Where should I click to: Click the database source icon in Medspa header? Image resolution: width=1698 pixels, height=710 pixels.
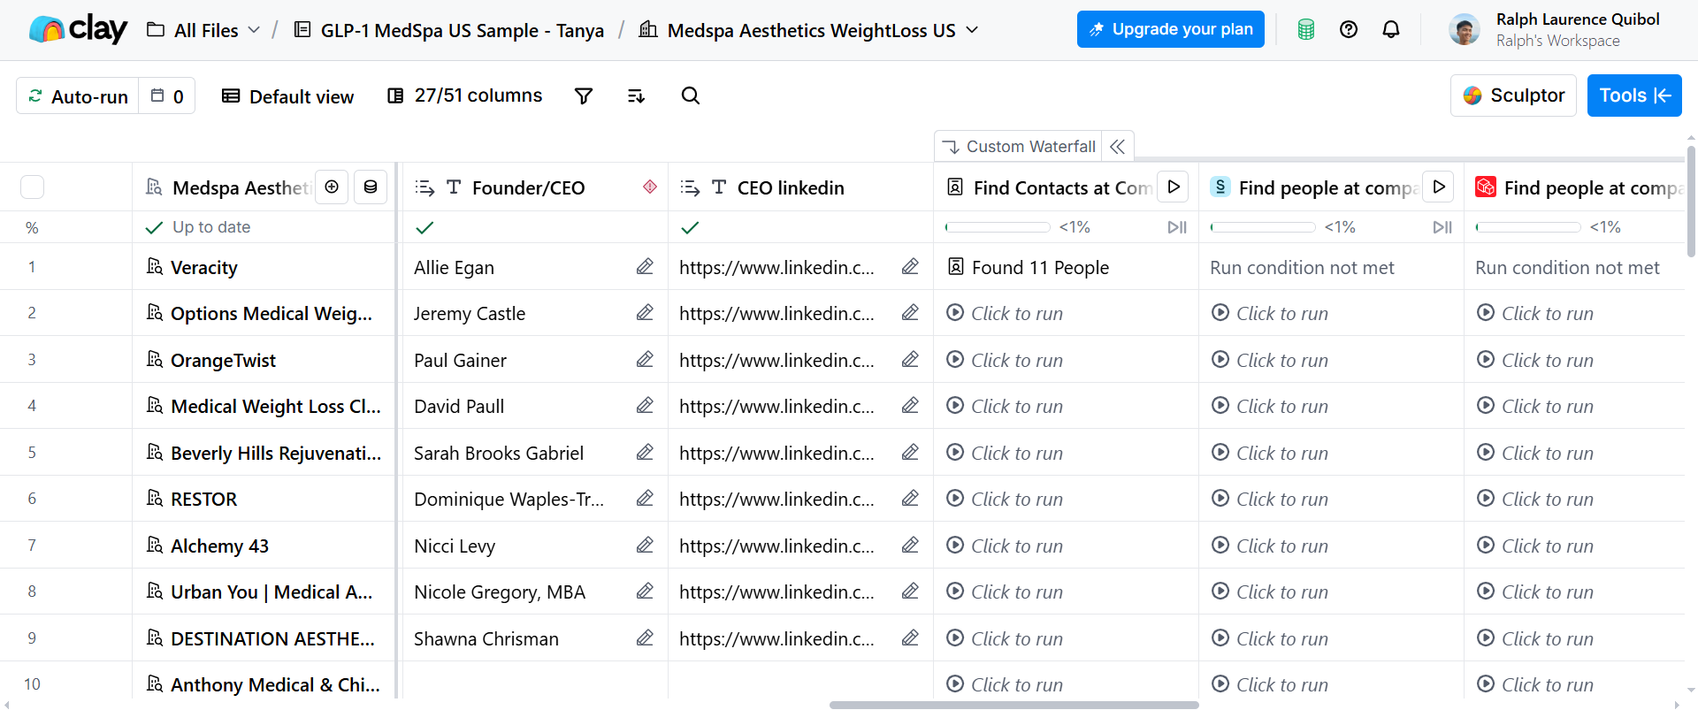[x=371, y=187]
